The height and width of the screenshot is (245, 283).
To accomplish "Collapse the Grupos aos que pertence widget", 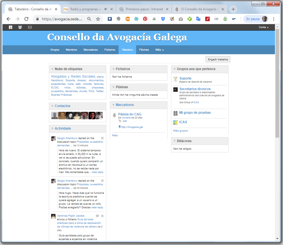I will click(x=174, y=69).
